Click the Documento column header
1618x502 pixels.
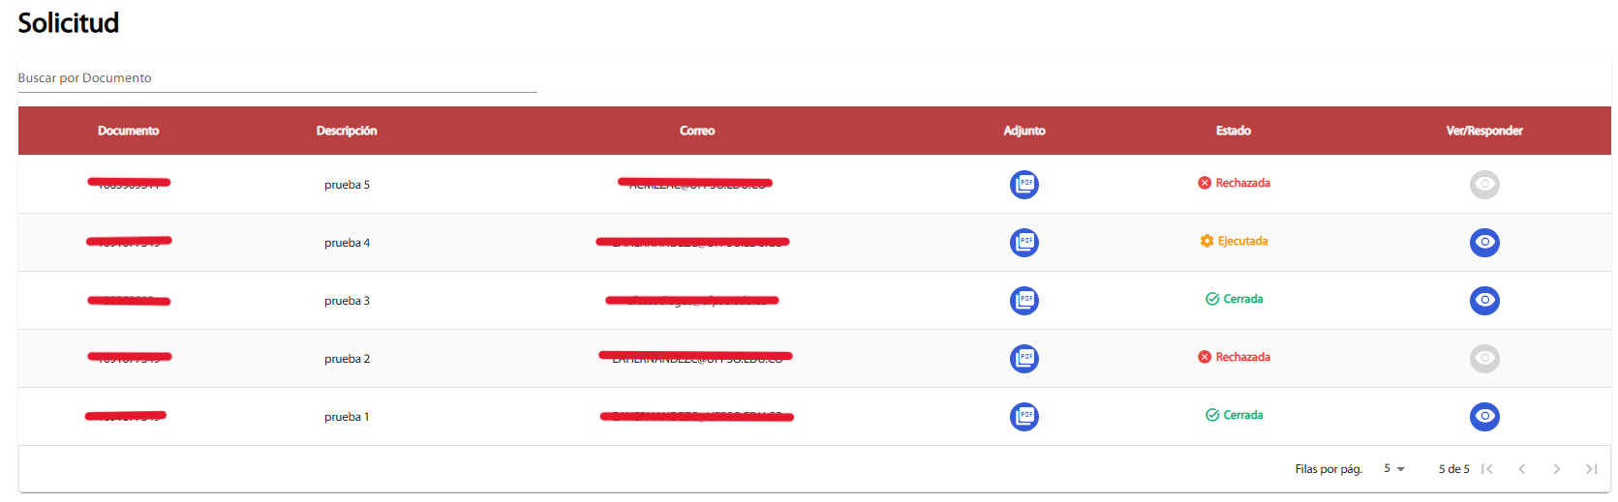128,131
